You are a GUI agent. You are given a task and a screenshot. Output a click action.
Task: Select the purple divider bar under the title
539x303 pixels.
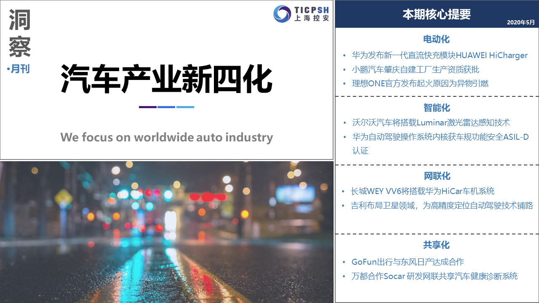click(x=147, y=107)
